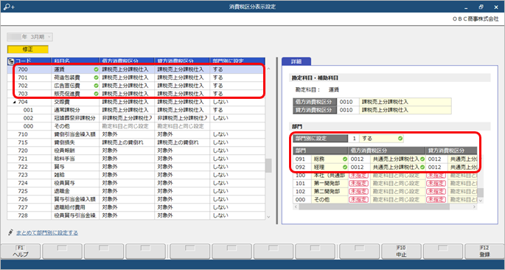Viewport: 505px width, 270px height.
Task: Click the account list vertical scrollbar thumb
Action: point(268,165)
